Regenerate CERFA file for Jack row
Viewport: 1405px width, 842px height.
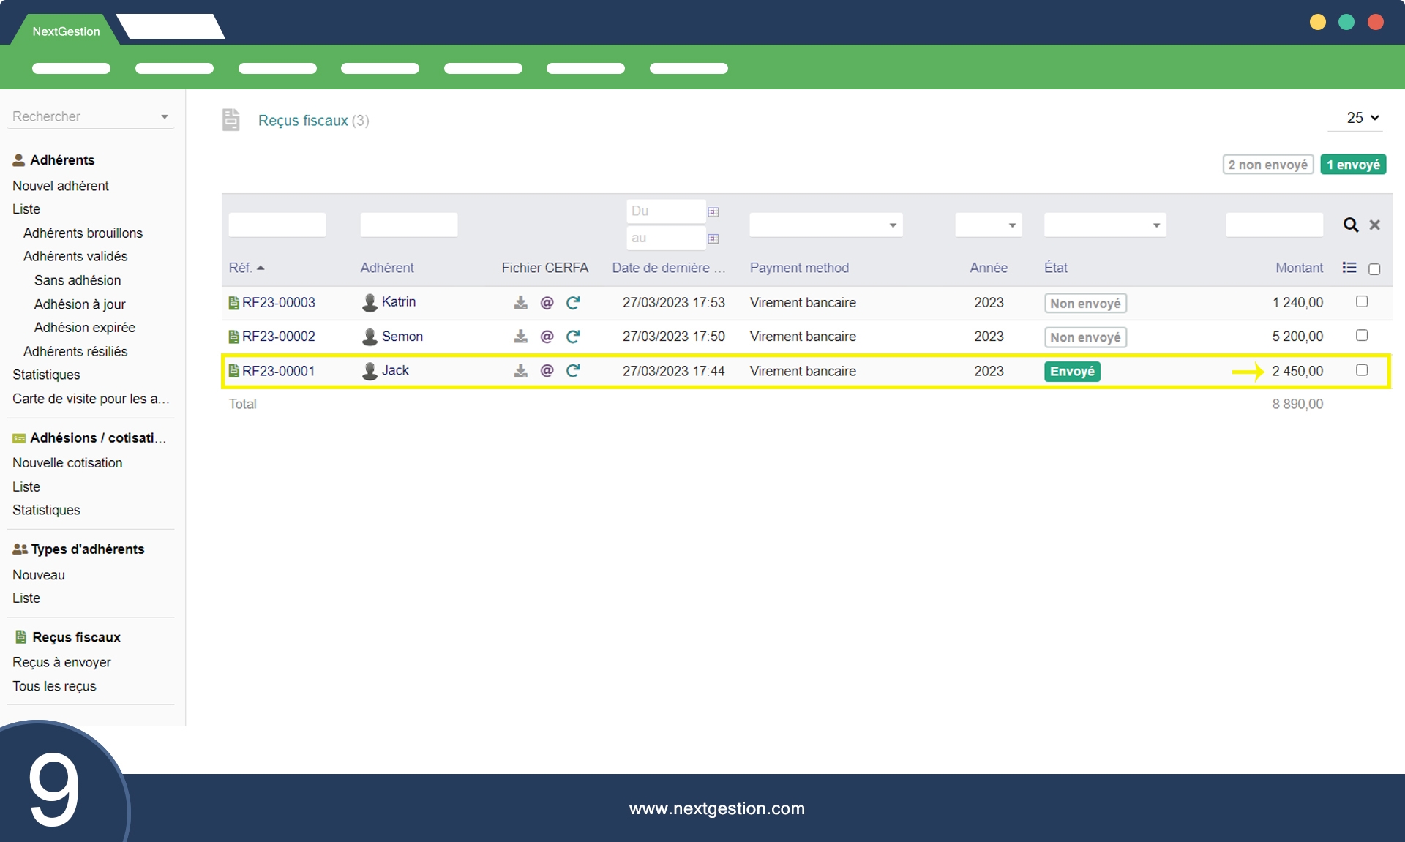(573, 371)
